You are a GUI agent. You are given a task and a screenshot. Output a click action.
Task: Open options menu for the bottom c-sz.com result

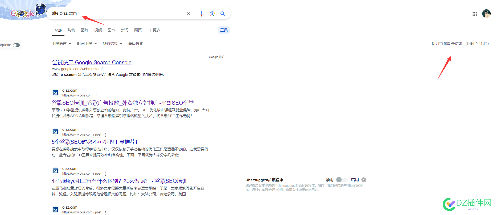point(106,213)
